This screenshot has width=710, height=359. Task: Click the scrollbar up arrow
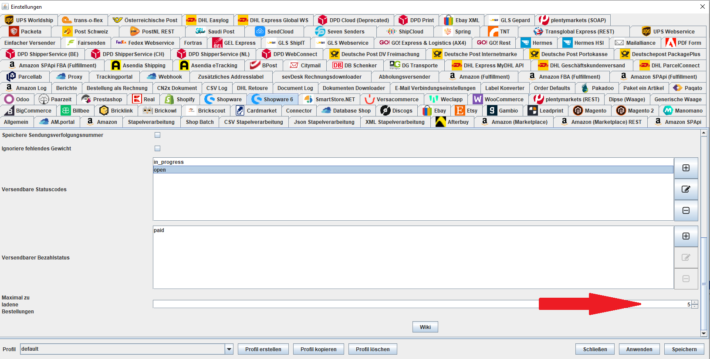pyautogui.click(x=704, y=133)
